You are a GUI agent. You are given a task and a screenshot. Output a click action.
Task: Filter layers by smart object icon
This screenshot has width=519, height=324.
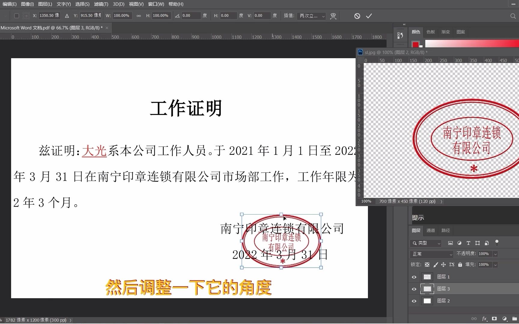[x=487, y=243]
